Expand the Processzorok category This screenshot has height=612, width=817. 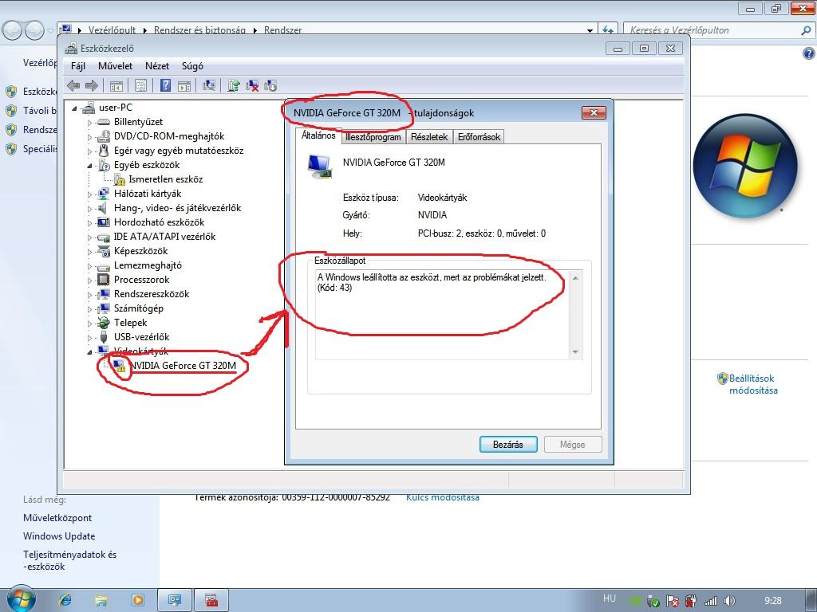click(x=89, y=280)
